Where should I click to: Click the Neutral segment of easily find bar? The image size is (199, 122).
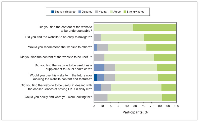click(101, 97)
